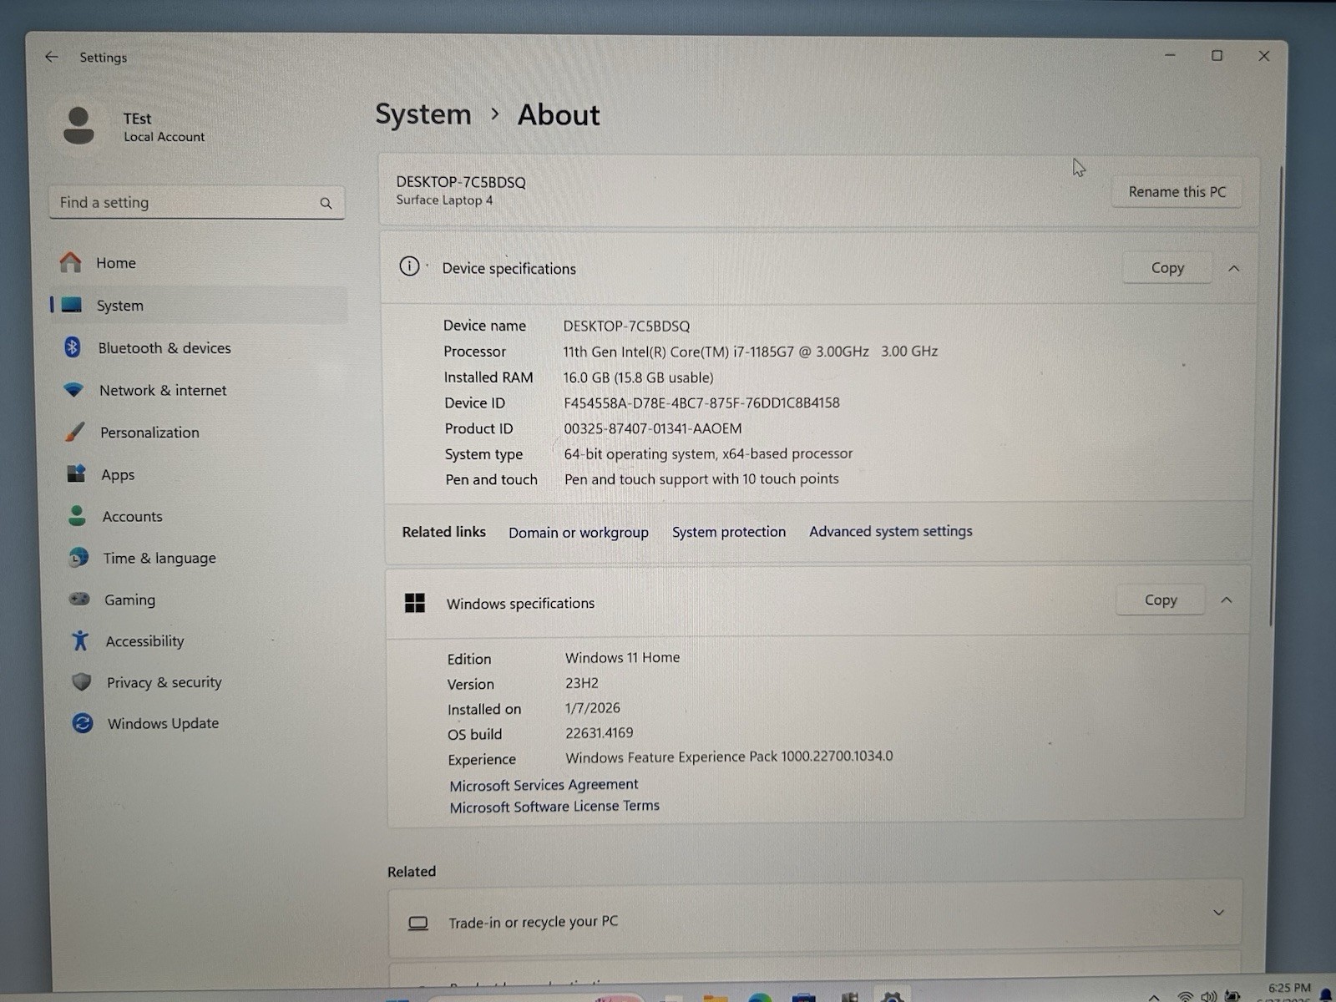Click the Privacy & security shield icon
The width and height of the screenshot is (1336, 1002).
click(x=81, y=681)
